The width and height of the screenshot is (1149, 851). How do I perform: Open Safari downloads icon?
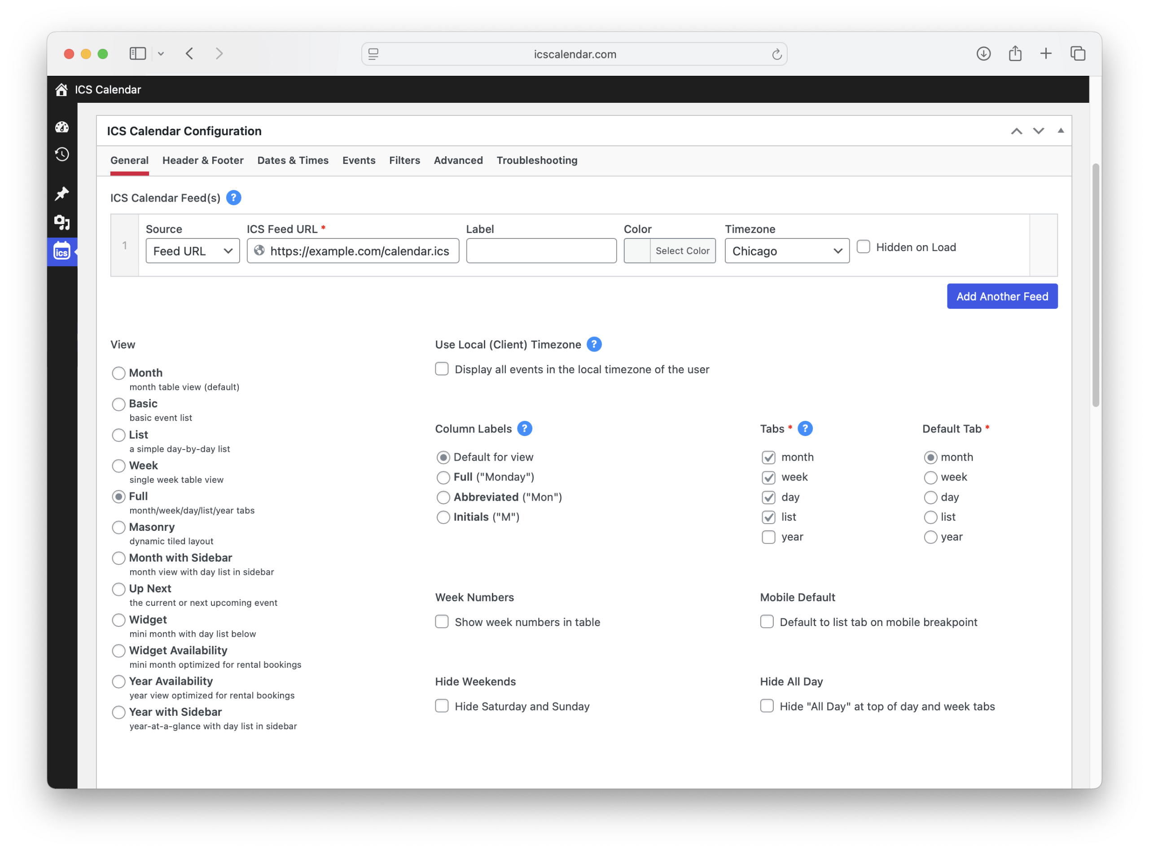pos(984,53)
